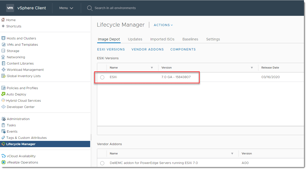Click the Administration gear icon
This screenshot has width=307, height=170.
coord(3,119)
